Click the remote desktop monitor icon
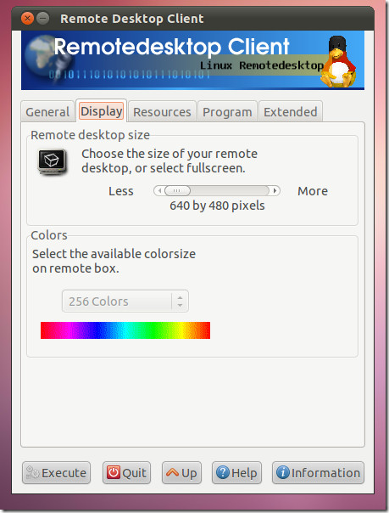Screen dimensions: 389x513 point(53,161)
